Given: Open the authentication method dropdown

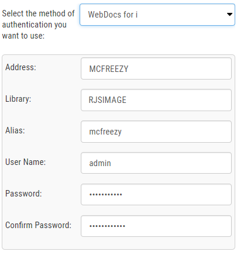Looking at the screenshot, I should [x=157, y=15].
